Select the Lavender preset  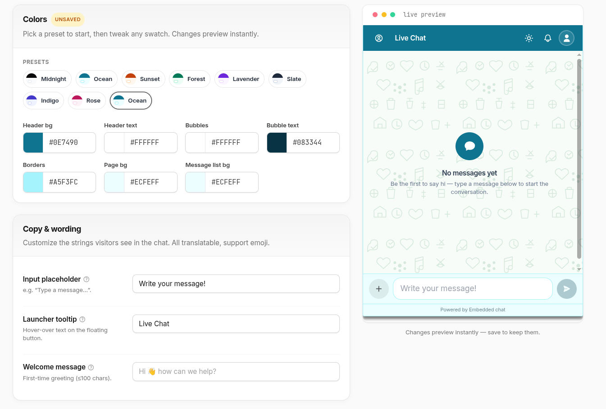pyautogui.click(x=239, y=79)
